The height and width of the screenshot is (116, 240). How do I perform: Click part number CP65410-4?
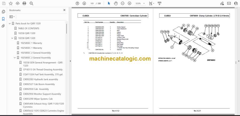99,41
